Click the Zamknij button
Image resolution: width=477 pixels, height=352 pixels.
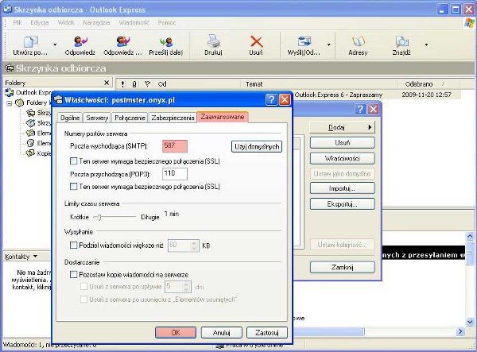342,267
